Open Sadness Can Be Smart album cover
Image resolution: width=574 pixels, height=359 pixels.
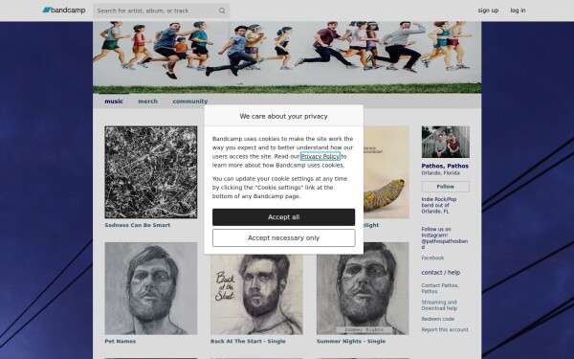point(151,172)
